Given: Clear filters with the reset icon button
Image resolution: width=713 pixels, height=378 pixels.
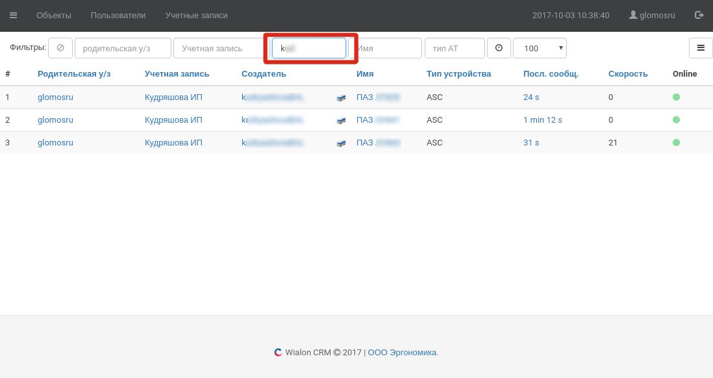Looking at the screenshot, I should (60, 48).
